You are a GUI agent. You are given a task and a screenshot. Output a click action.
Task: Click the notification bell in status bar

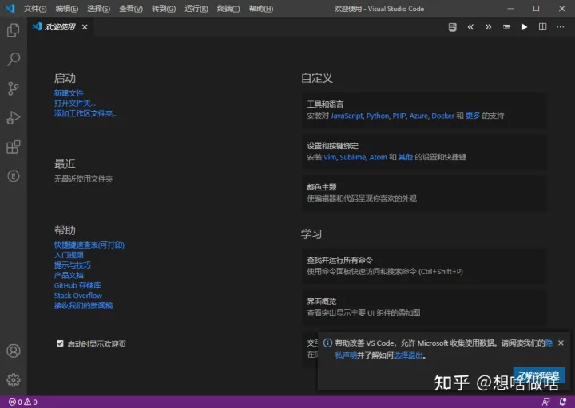tap(565, 402)
